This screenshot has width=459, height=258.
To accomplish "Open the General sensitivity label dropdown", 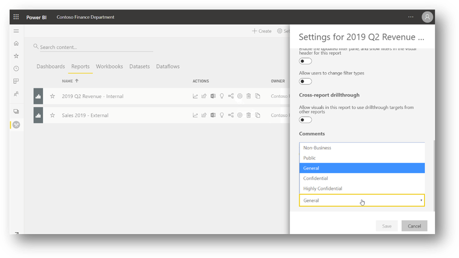I will 362,200.
